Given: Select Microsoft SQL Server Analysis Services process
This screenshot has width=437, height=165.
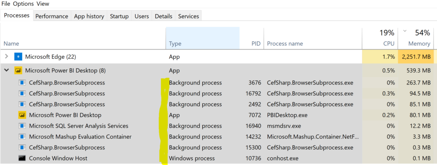Looking at the screenshot, I should 79,126.
